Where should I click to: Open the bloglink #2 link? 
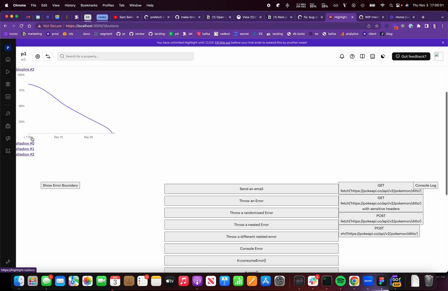(x=25, y=69)
